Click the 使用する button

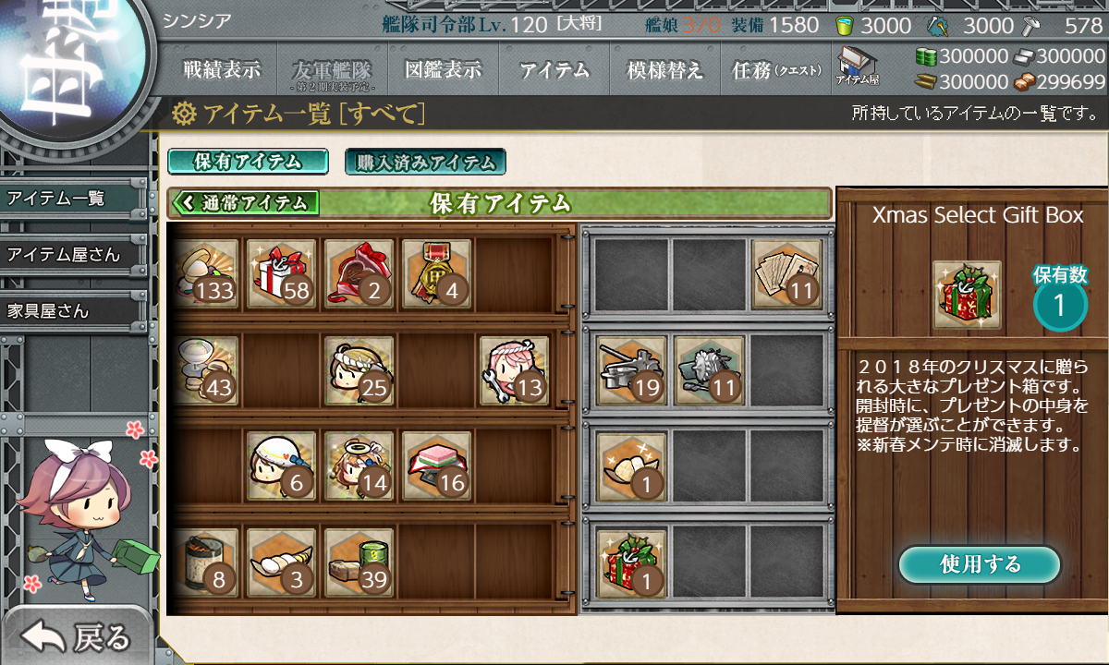tap(980, 564)
